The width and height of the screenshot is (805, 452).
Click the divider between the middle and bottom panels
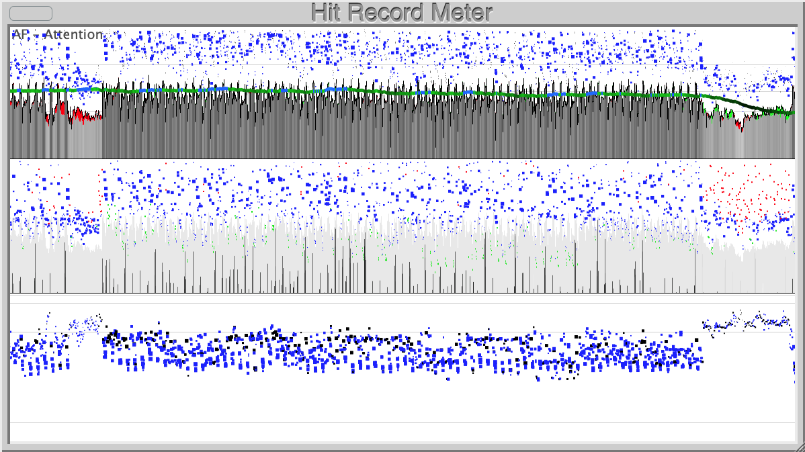[x=403, y=296]
